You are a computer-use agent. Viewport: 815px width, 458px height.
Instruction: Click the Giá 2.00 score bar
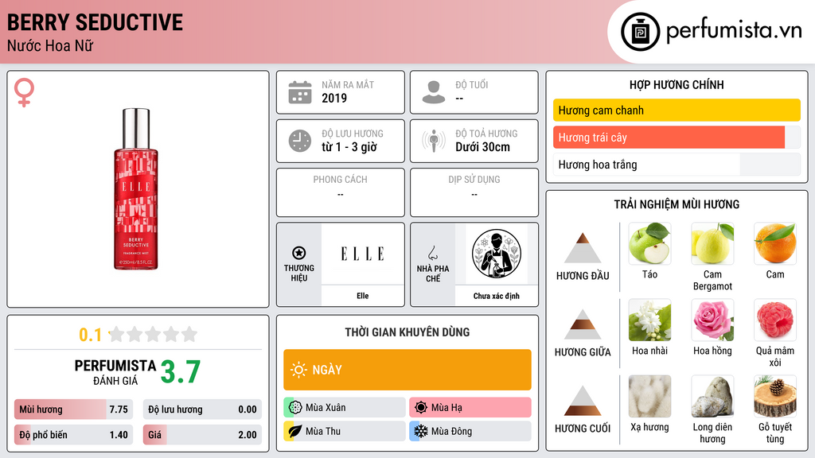(x=202, y=435)
